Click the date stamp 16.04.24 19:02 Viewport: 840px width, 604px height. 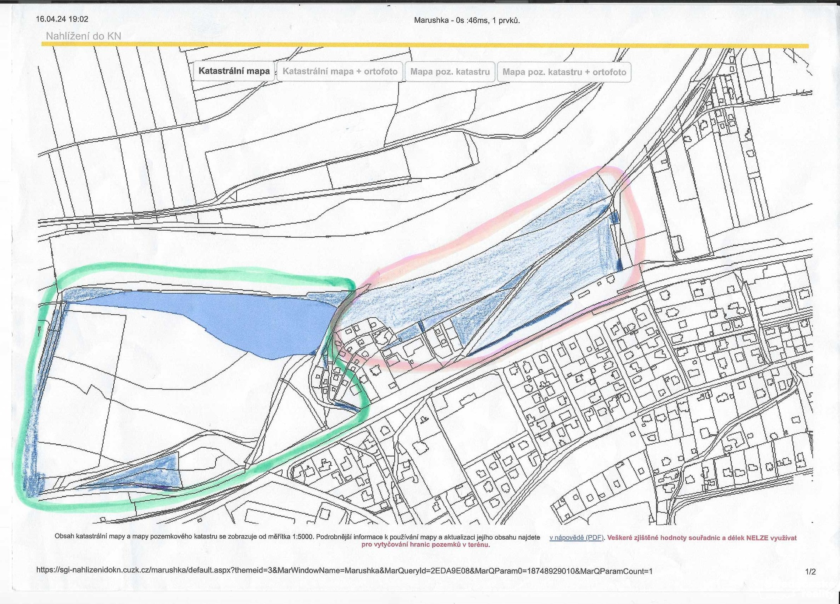(62, 19)
